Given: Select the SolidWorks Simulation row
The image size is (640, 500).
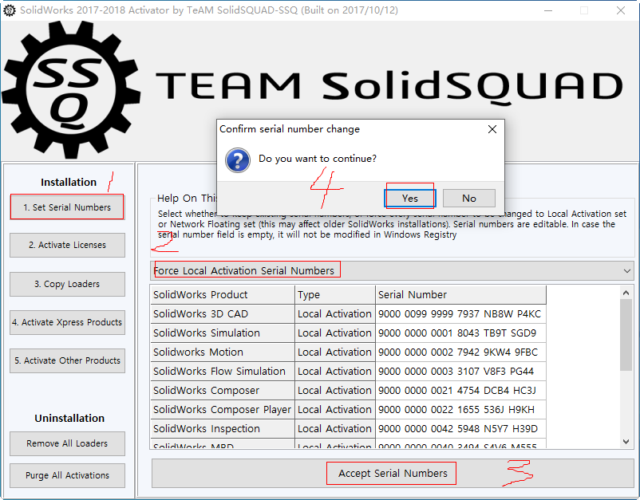Looking at the screenshot, I should (348, 333).
